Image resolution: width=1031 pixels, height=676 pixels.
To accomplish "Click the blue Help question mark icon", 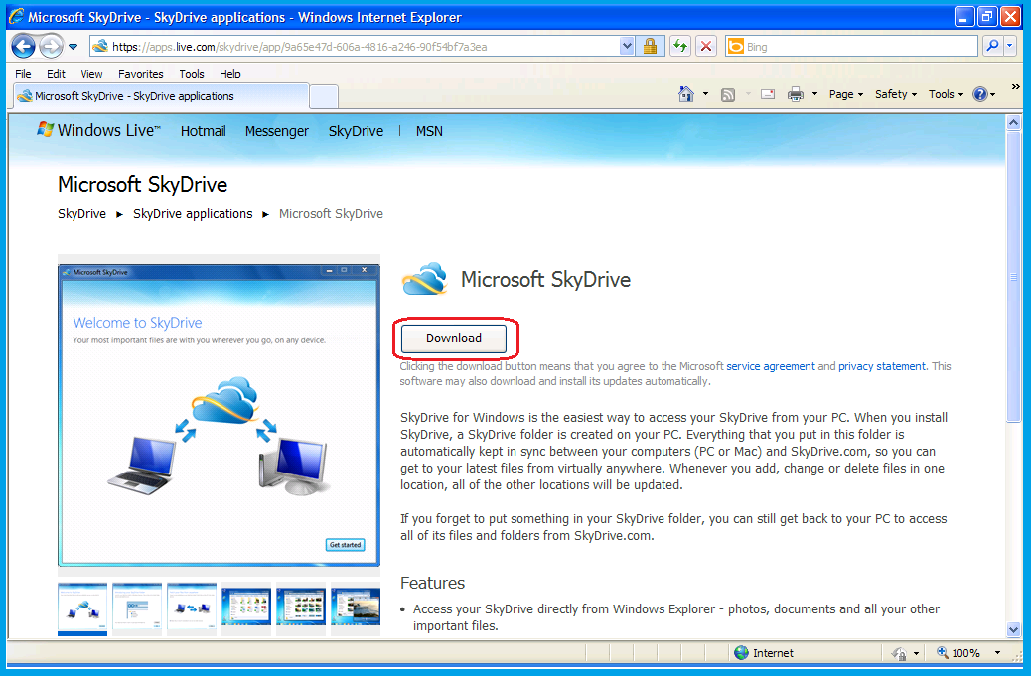I will [979, 94].
